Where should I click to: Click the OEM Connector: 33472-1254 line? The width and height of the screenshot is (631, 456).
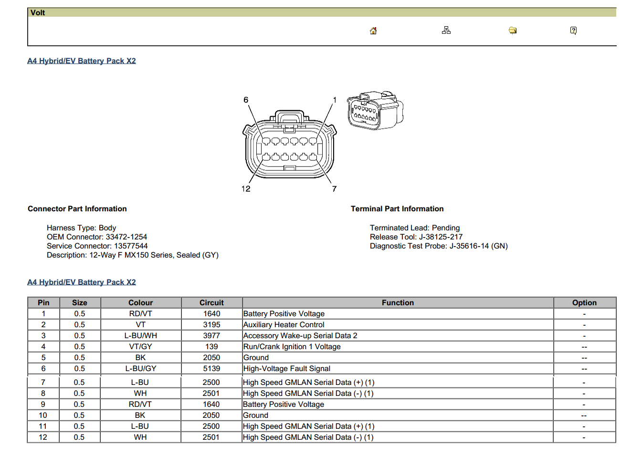pyautogui.click(x=97, y=237)
